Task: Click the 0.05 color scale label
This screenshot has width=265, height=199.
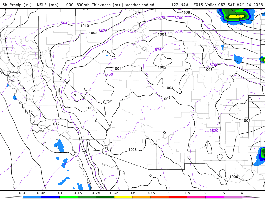Action: (x=41, y=193)
